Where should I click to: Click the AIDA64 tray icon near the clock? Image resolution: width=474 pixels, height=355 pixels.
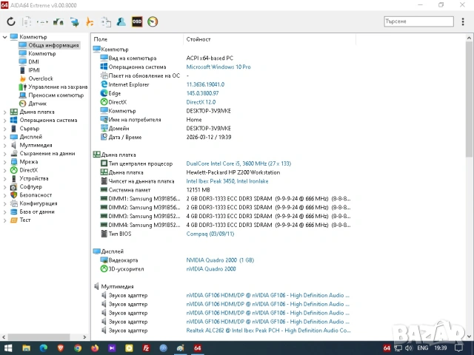click(x=387, y=348)
